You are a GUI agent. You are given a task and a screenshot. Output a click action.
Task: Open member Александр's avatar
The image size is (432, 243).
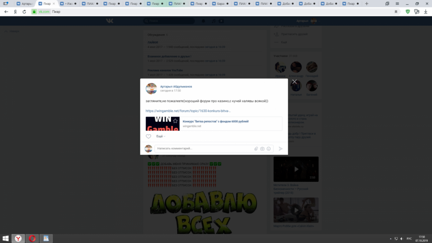296,67
